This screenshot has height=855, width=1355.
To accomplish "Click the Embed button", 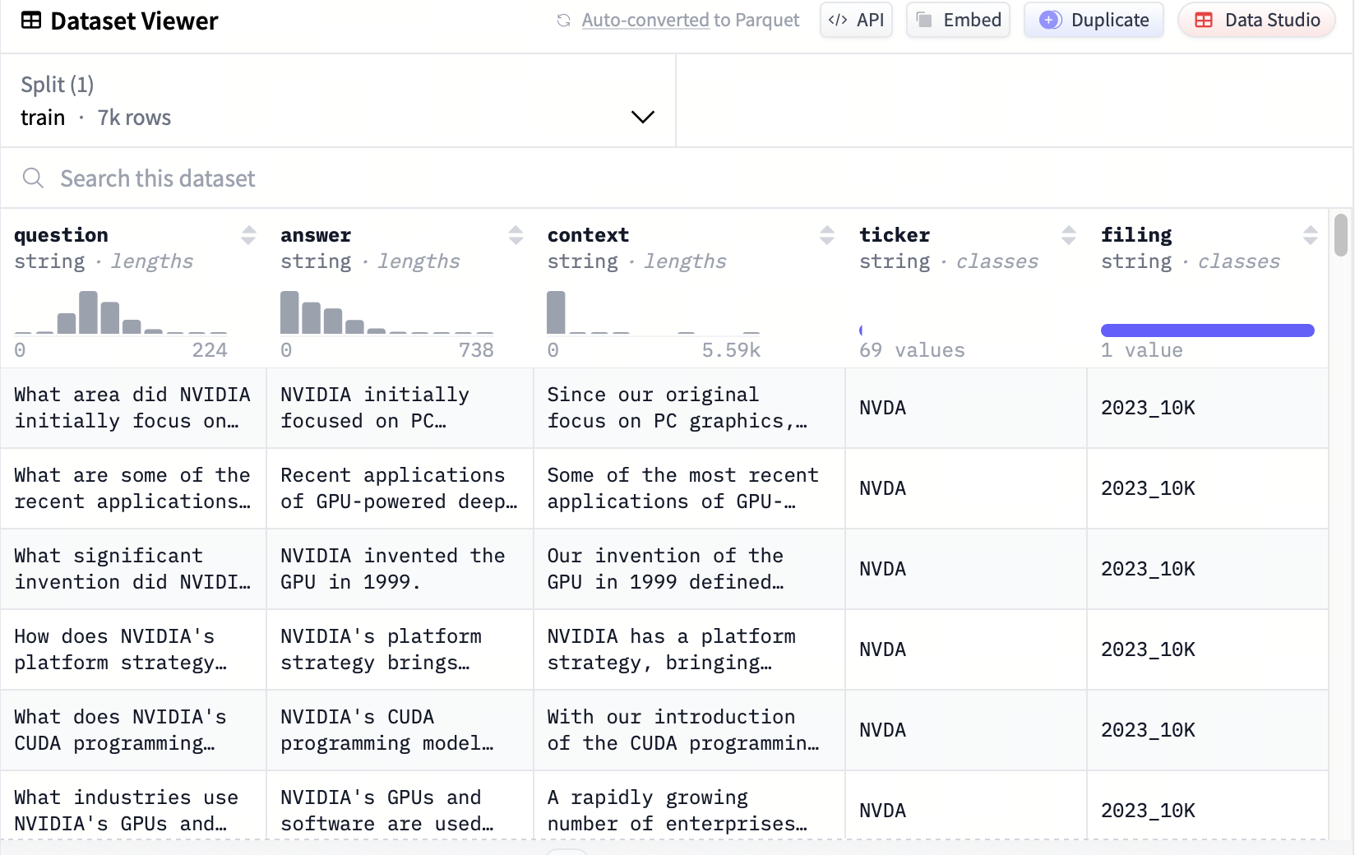I will click(x=958, y=20).
